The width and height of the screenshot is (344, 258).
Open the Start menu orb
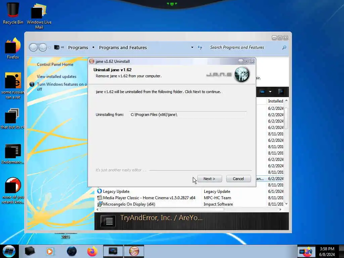point(9,251)
